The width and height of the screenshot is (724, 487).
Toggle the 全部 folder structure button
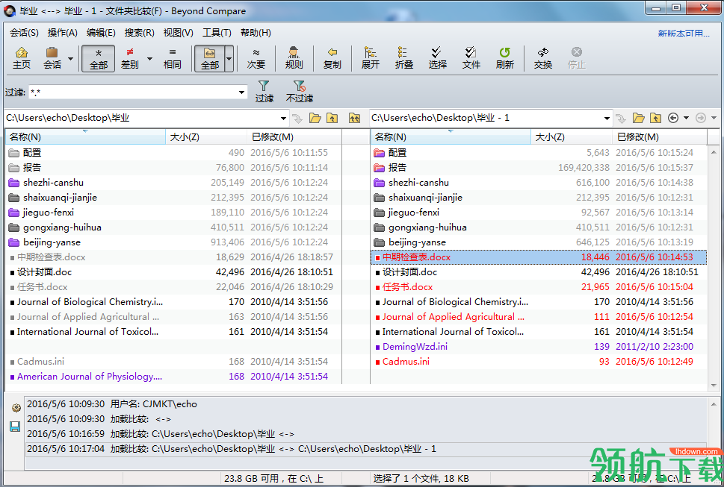[210, 58]
